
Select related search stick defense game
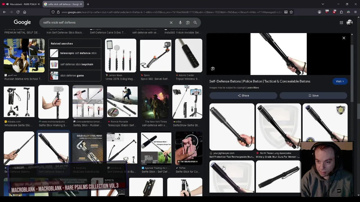click(75, 75)
